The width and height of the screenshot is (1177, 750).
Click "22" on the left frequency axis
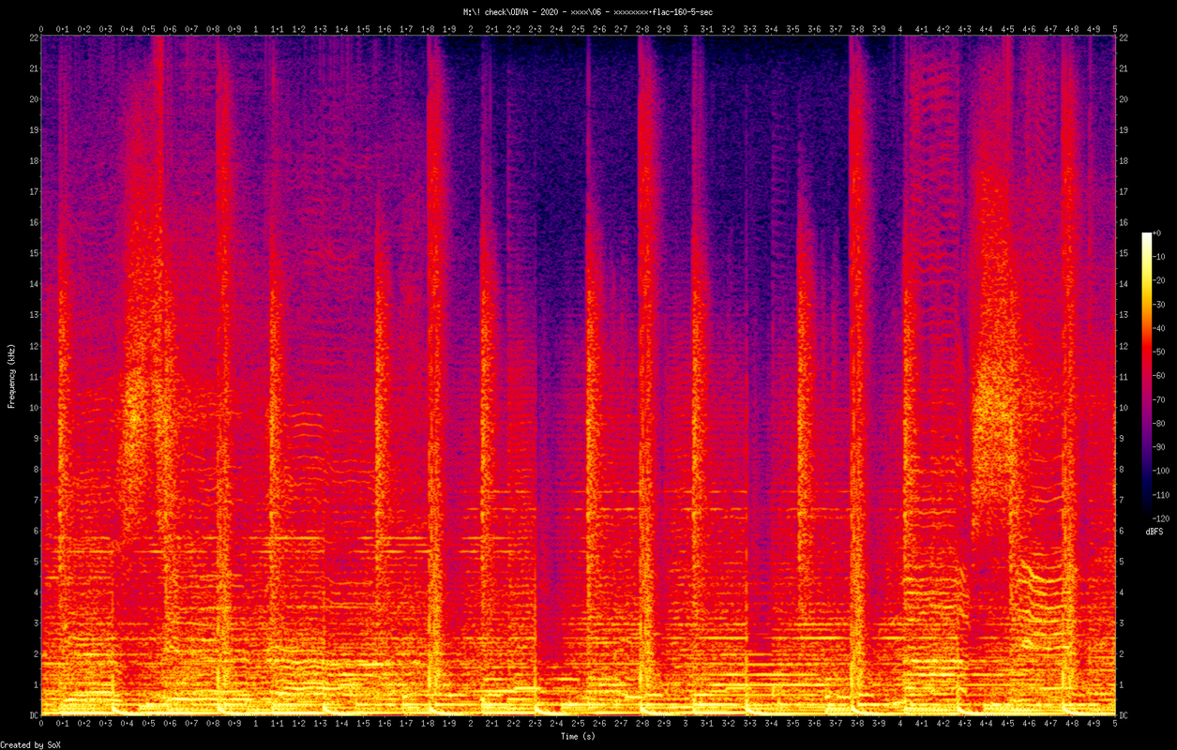(32, 37)
